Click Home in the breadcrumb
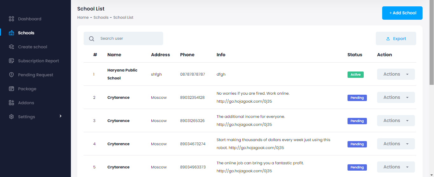The height and width of the screenshot is (177, 434). pos(83,17)
